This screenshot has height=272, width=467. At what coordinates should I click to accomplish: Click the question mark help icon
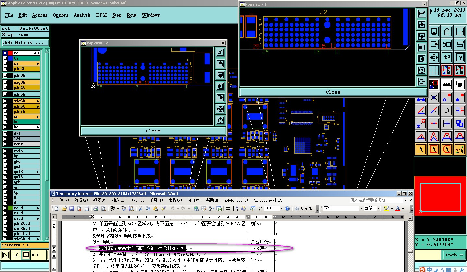460,58
